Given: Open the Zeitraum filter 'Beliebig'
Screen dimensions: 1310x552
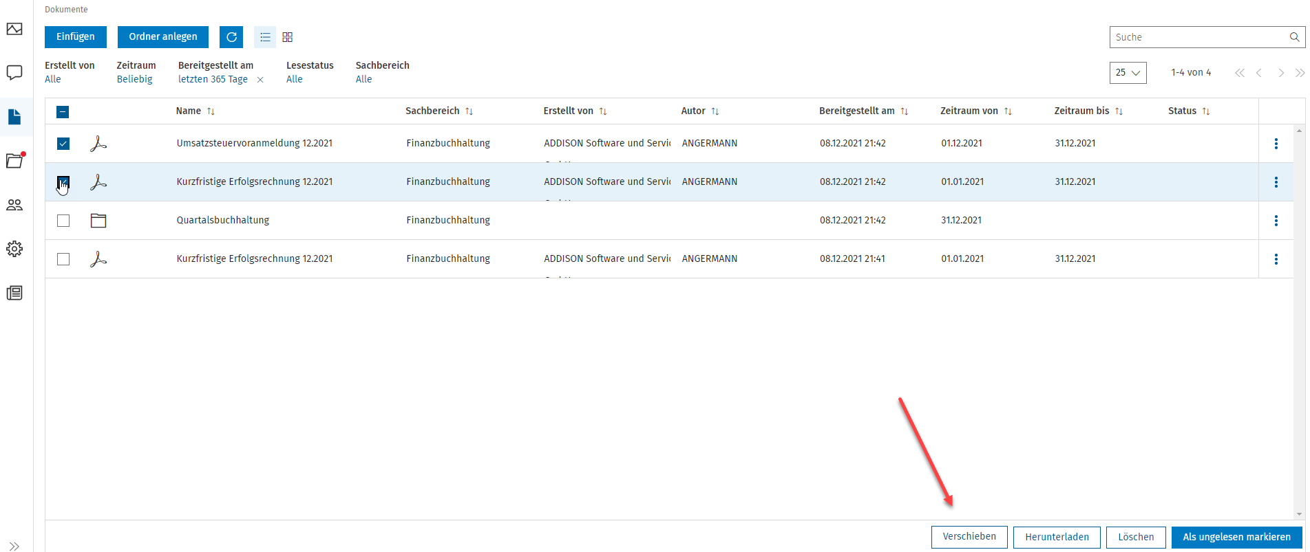Looking at the screenshot, I should [x=135, y=80].
